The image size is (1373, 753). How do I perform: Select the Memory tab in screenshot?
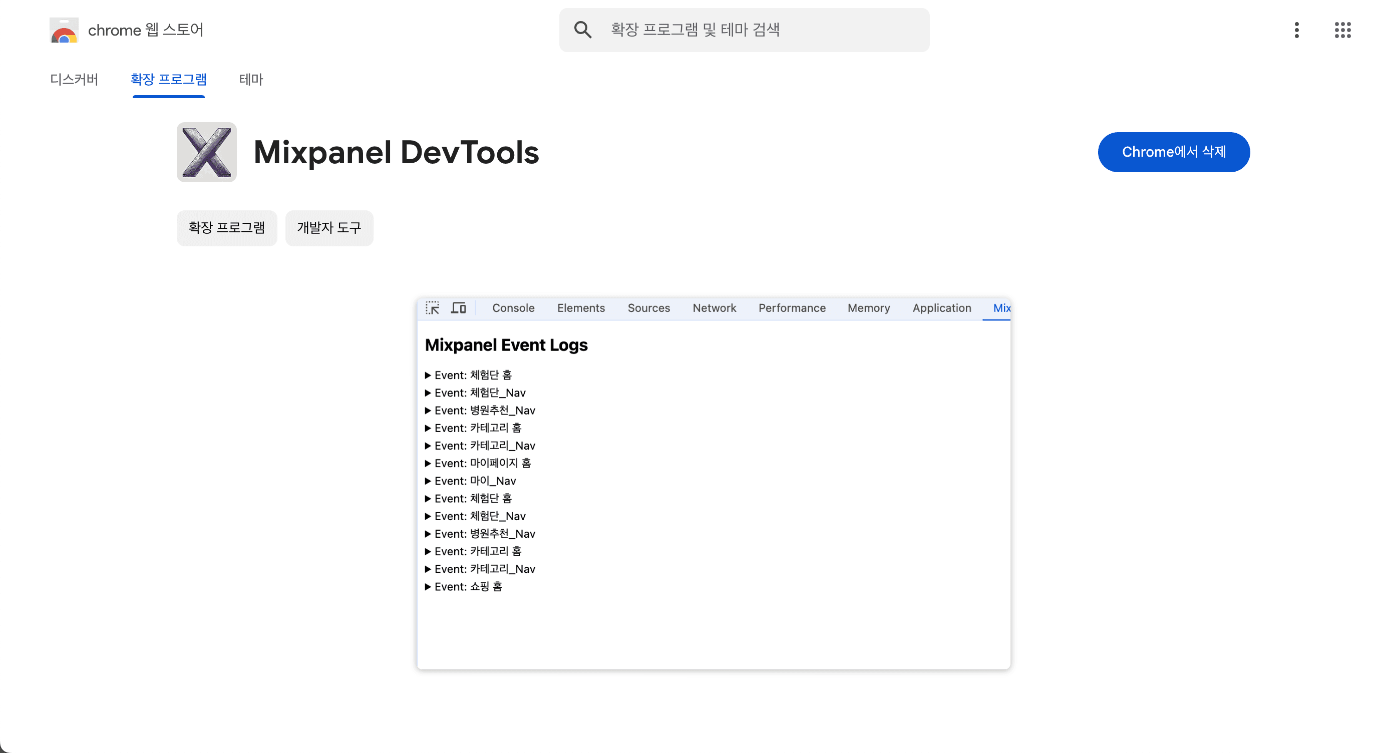(x=869, y=308)
